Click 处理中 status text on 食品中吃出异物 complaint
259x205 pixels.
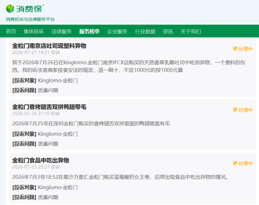(x=246, y=163)
